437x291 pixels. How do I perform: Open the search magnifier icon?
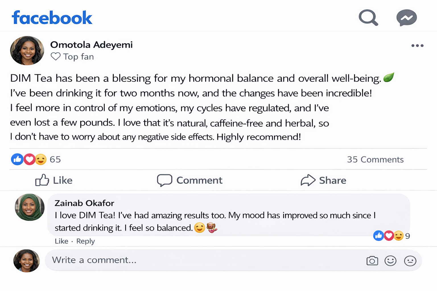(368, 18)
